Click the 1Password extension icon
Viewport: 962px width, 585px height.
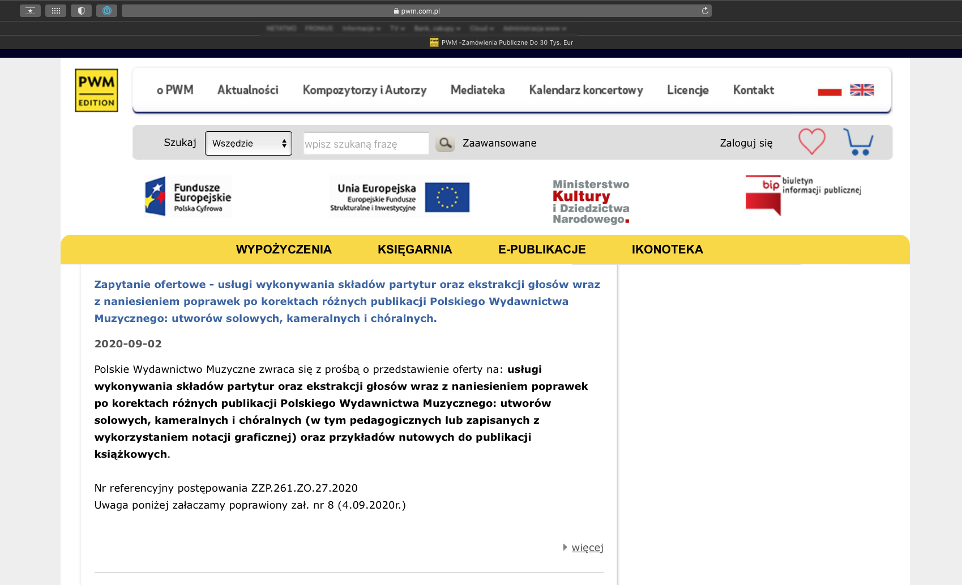pyautogui.click(x=106, y=11)
